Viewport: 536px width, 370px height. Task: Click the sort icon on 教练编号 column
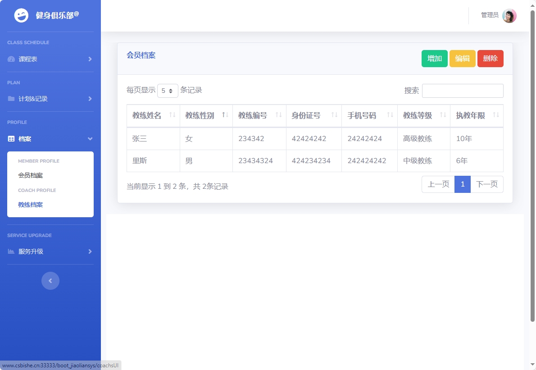[279, 115]
